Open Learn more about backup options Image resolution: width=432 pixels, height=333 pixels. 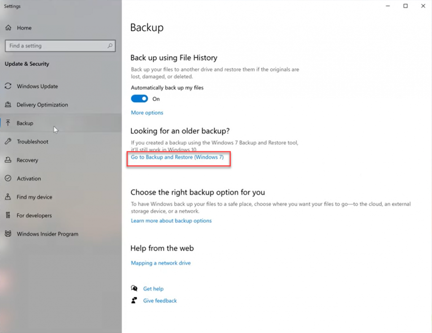pyautogui.click(x=171, y=221)
